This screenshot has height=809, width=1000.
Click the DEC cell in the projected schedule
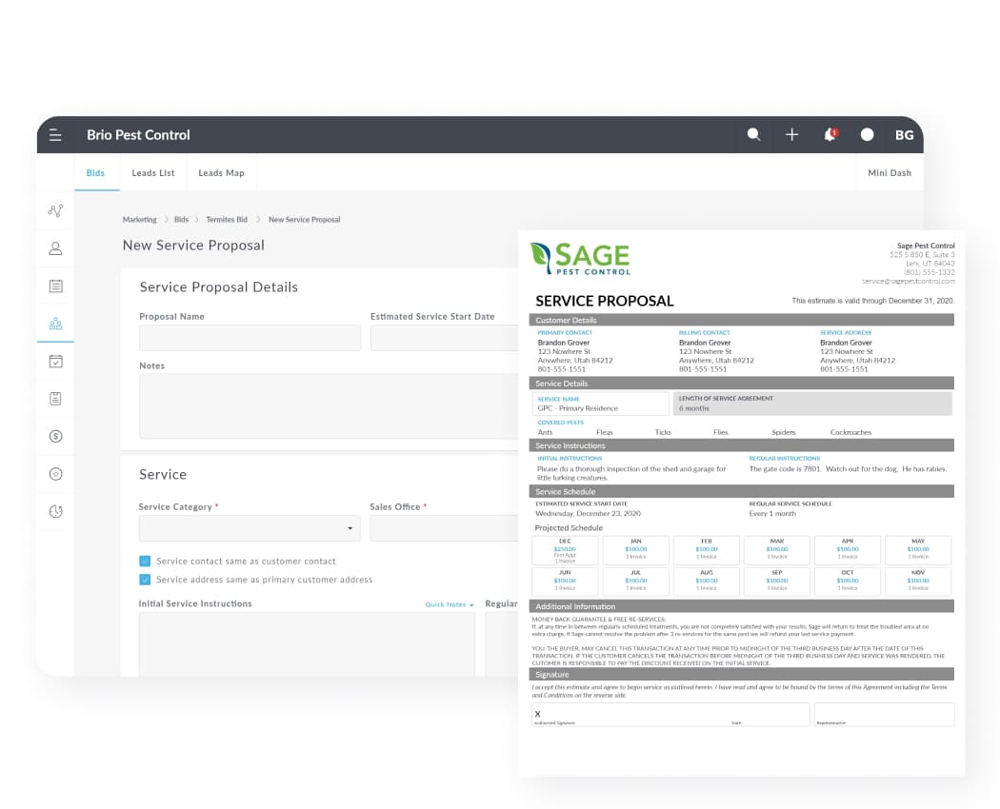[x=565, y=550]
